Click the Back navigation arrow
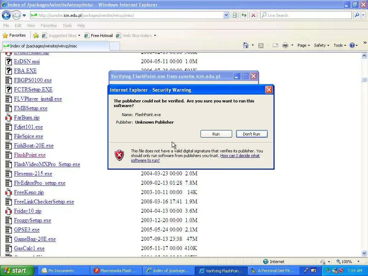Screen dimensions: 368x276 point(6,15)
